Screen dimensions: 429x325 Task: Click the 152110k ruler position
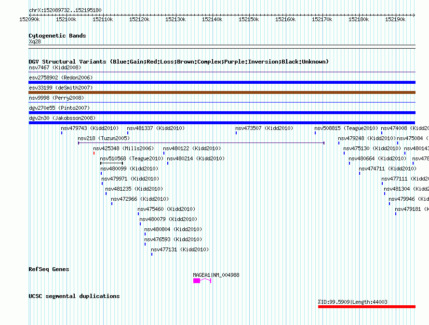click(x=103, y=19)
